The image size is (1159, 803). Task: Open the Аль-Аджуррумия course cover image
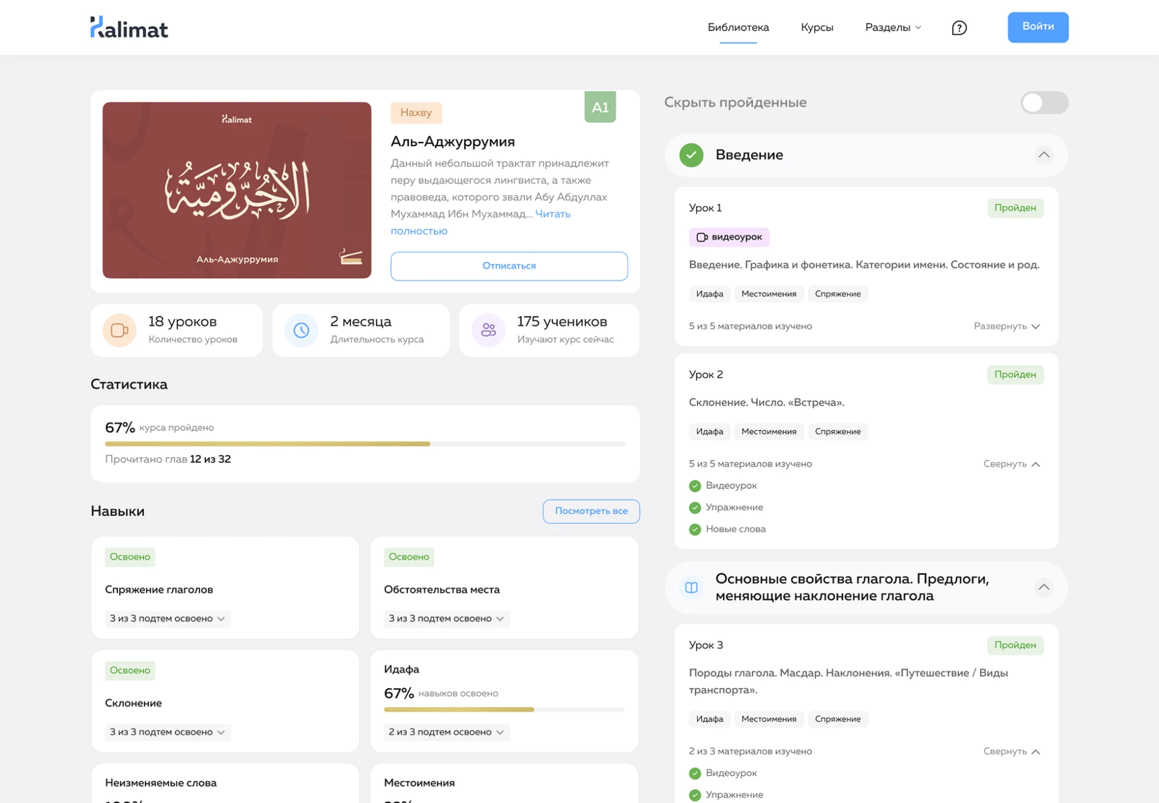tap(237, 190)
